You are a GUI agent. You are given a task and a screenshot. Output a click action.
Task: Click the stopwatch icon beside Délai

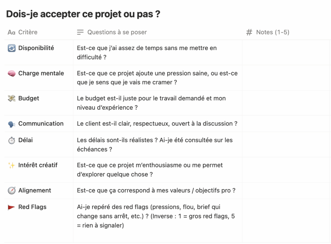click(x=12, y=141)
